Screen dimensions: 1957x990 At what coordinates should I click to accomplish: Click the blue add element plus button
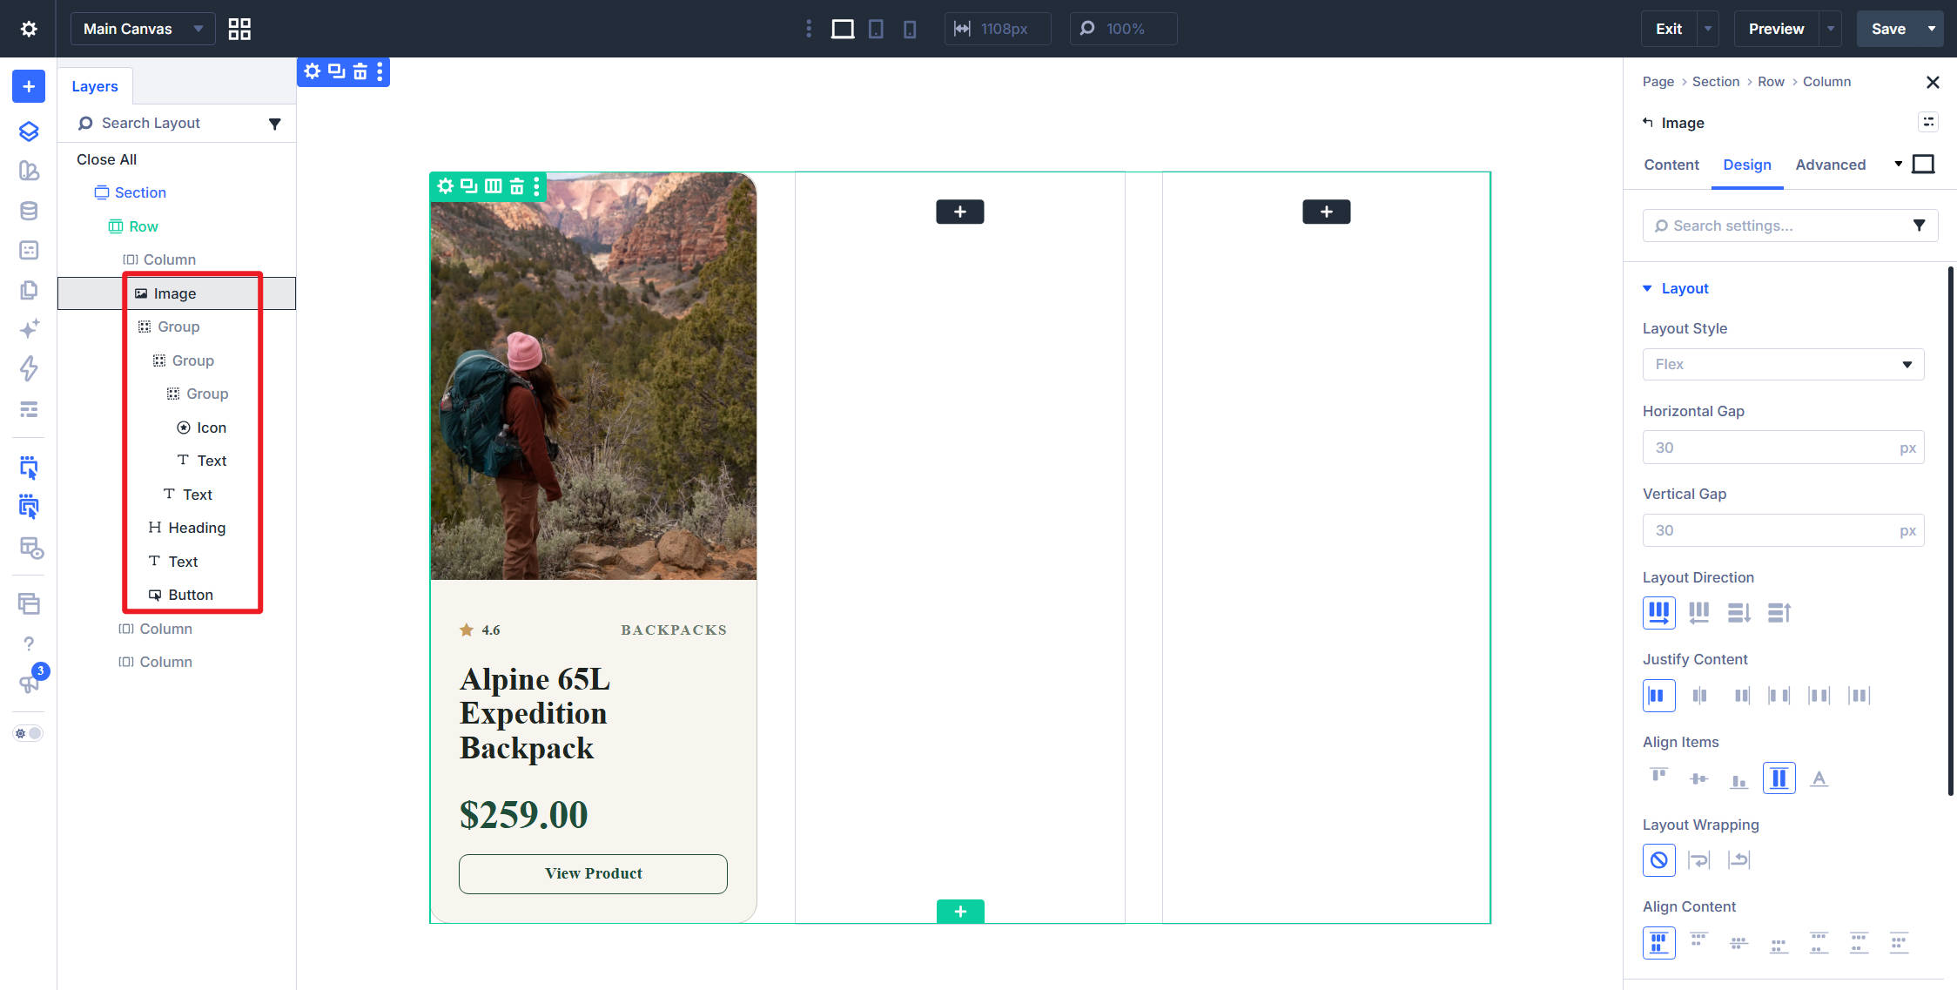coord(29,86)
